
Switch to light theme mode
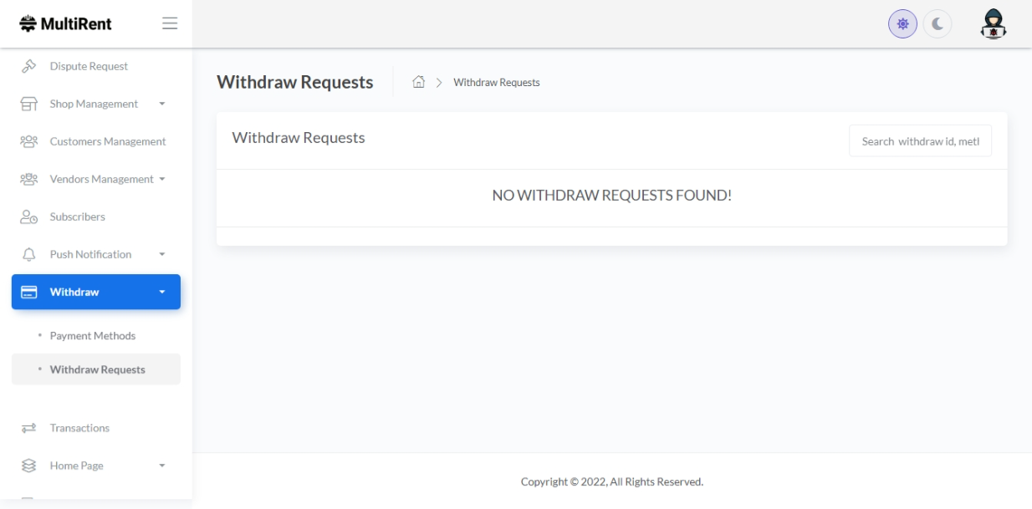click(902, 24)
